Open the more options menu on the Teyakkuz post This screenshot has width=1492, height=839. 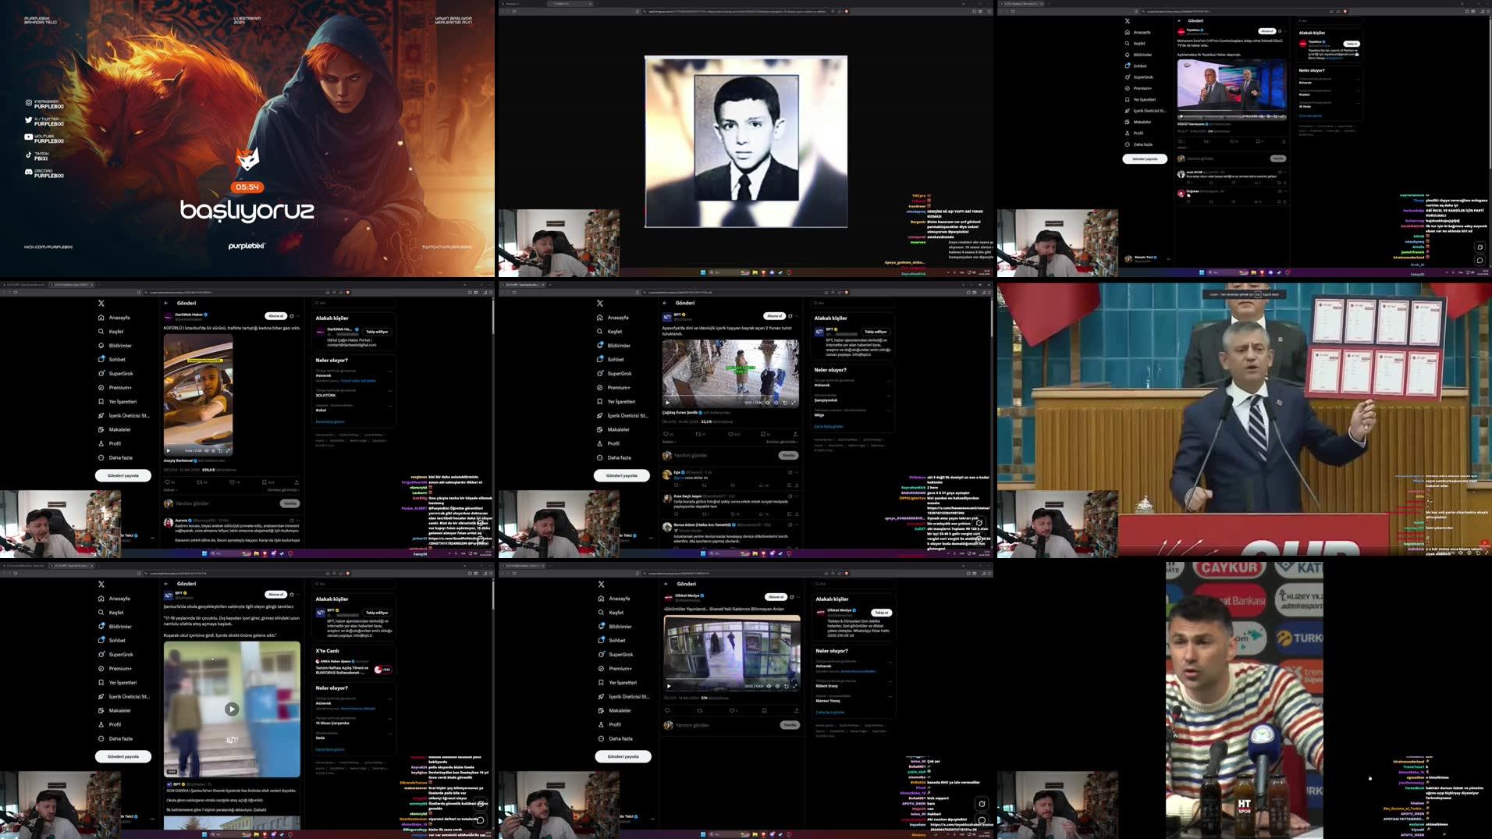tap(1286, 31)
